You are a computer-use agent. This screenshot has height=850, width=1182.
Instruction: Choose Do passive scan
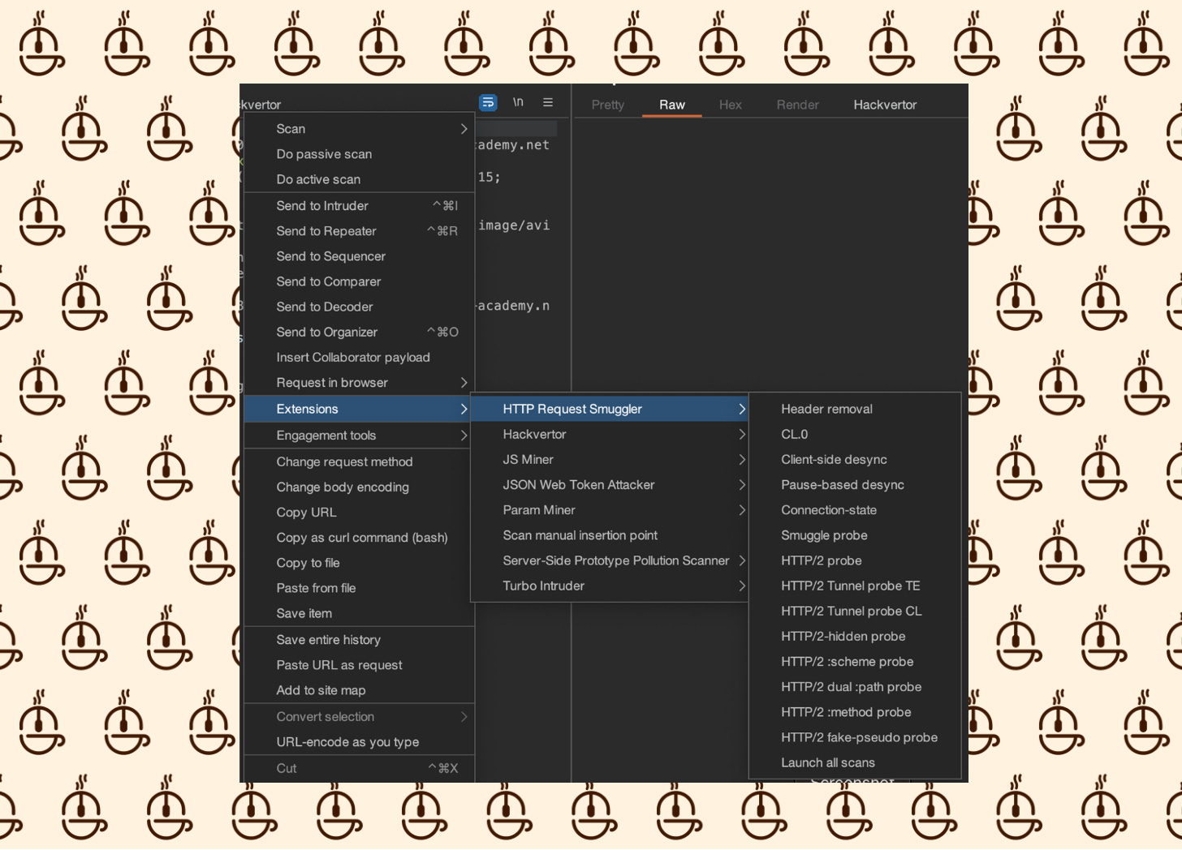click(360, 154)
